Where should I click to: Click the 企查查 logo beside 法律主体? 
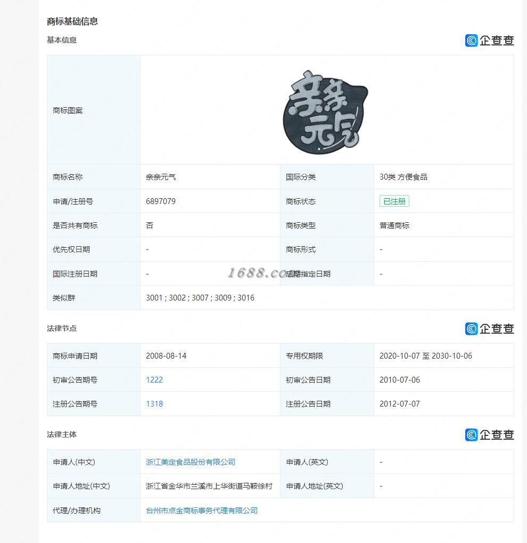click(489, 435)
